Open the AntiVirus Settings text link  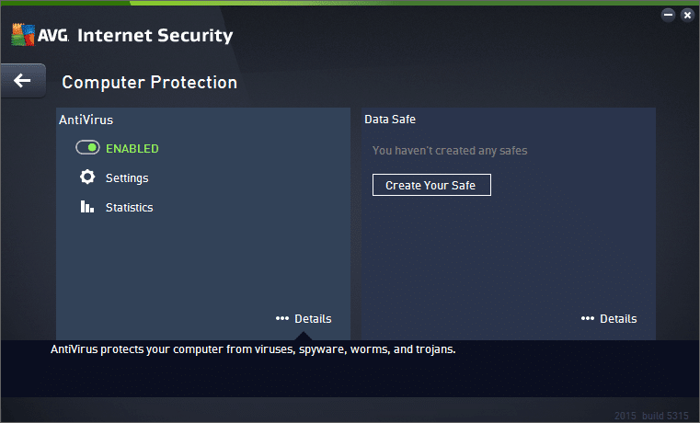[127, 177]
